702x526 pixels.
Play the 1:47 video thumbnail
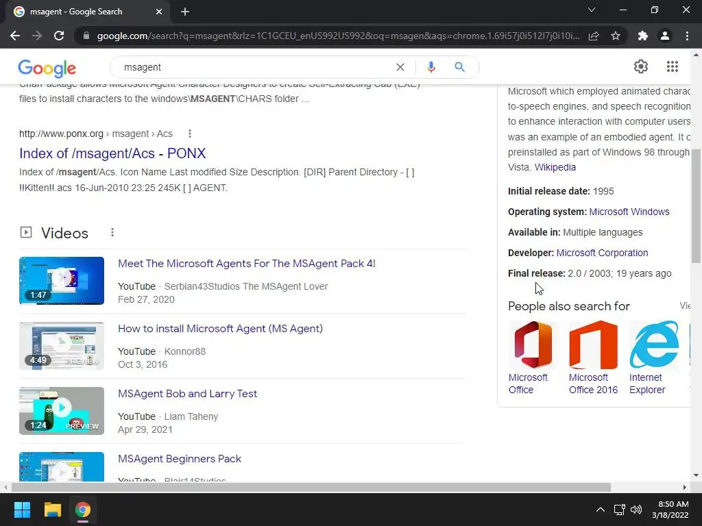click(x=62, y=280)
